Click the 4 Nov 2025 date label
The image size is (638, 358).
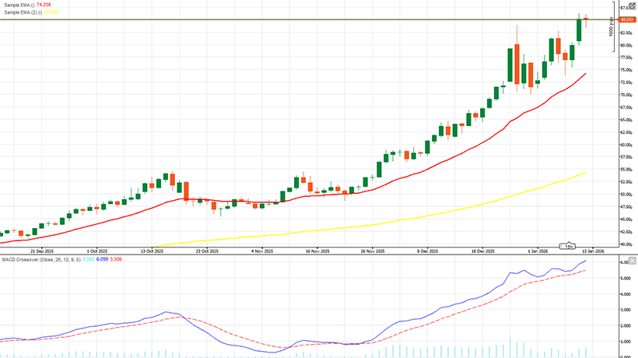point(263,251)
